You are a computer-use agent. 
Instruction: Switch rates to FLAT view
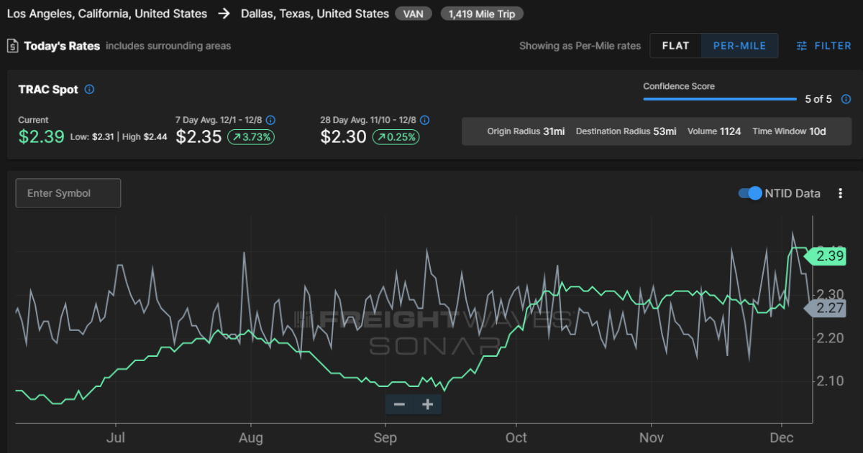(676, 46)
